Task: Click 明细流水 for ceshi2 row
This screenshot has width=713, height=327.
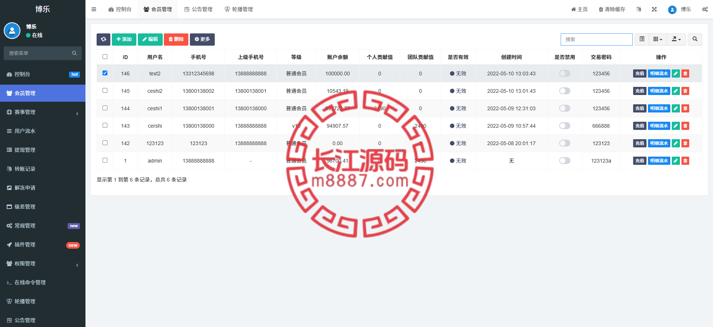Action: click(659, 91)
